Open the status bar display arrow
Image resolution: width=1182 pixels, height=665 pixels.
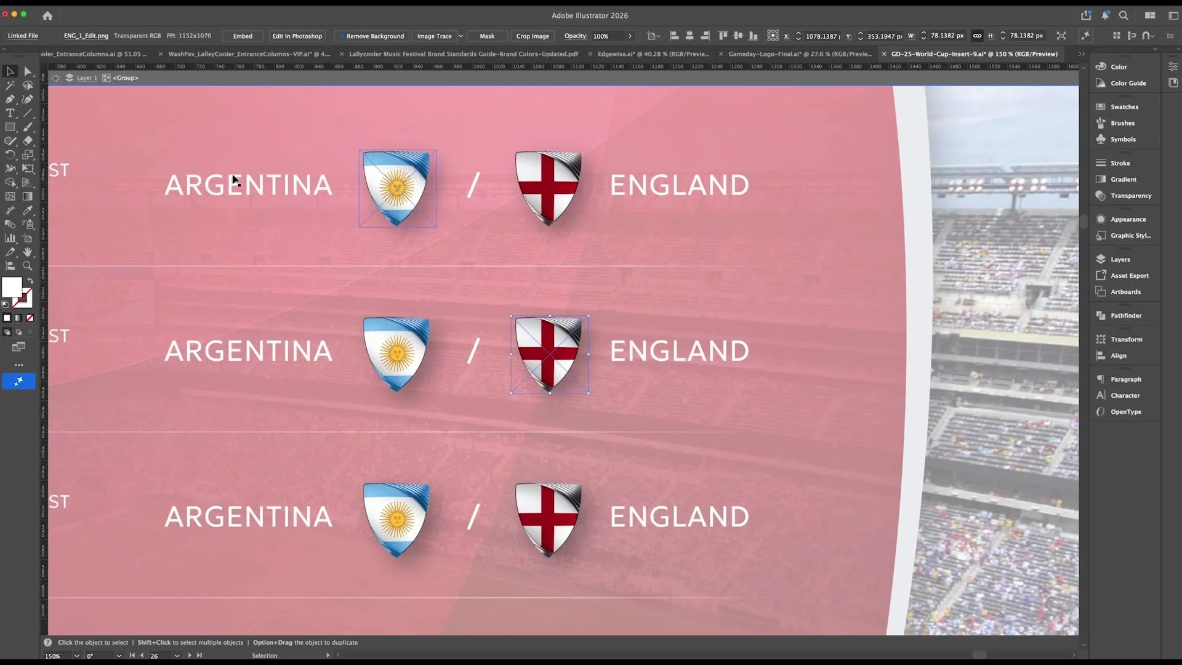(x=328, y=655)
